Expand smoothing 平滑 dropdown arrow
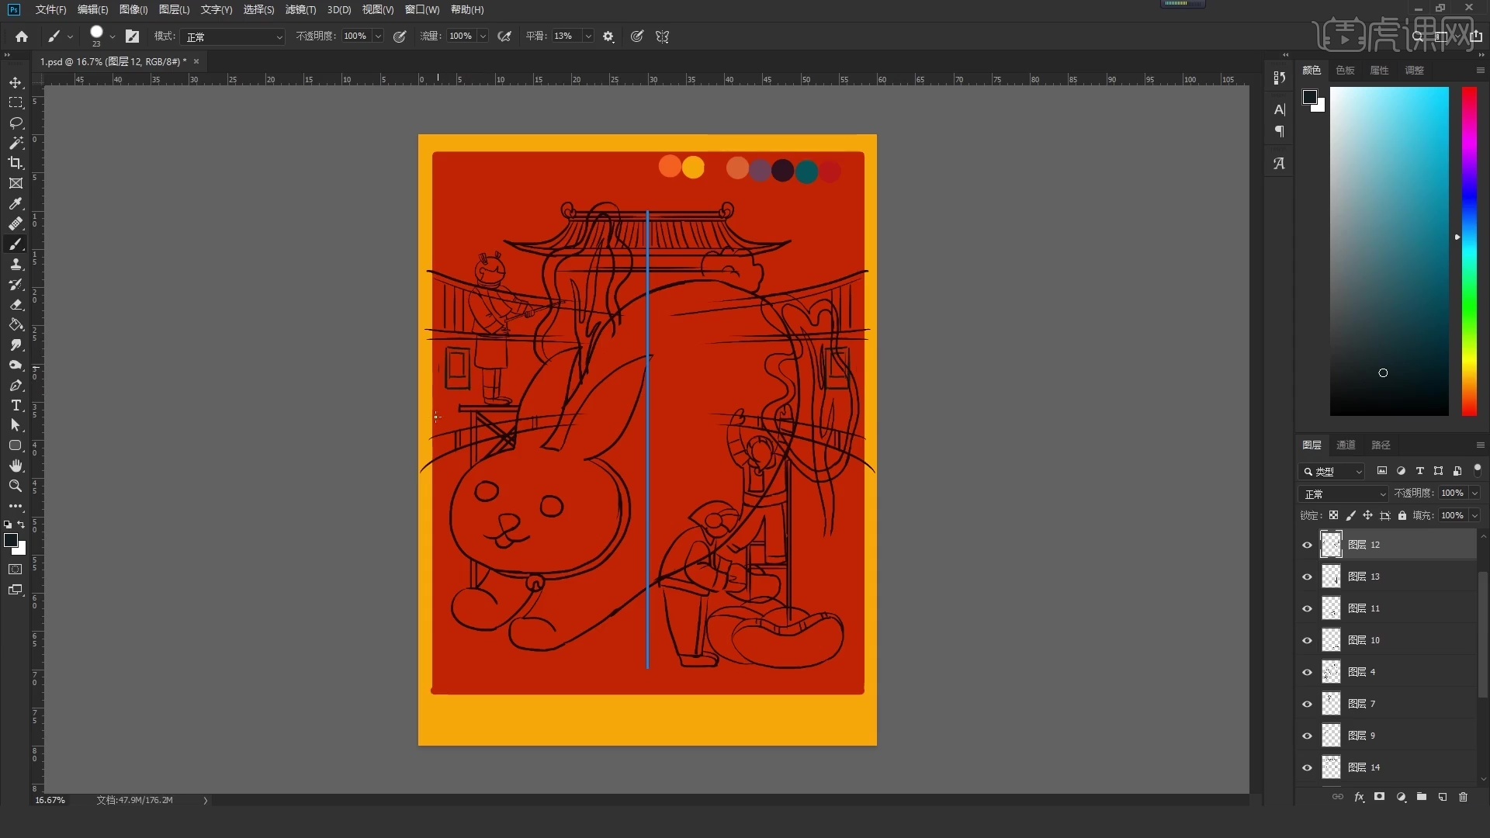 tap(588, 36)
